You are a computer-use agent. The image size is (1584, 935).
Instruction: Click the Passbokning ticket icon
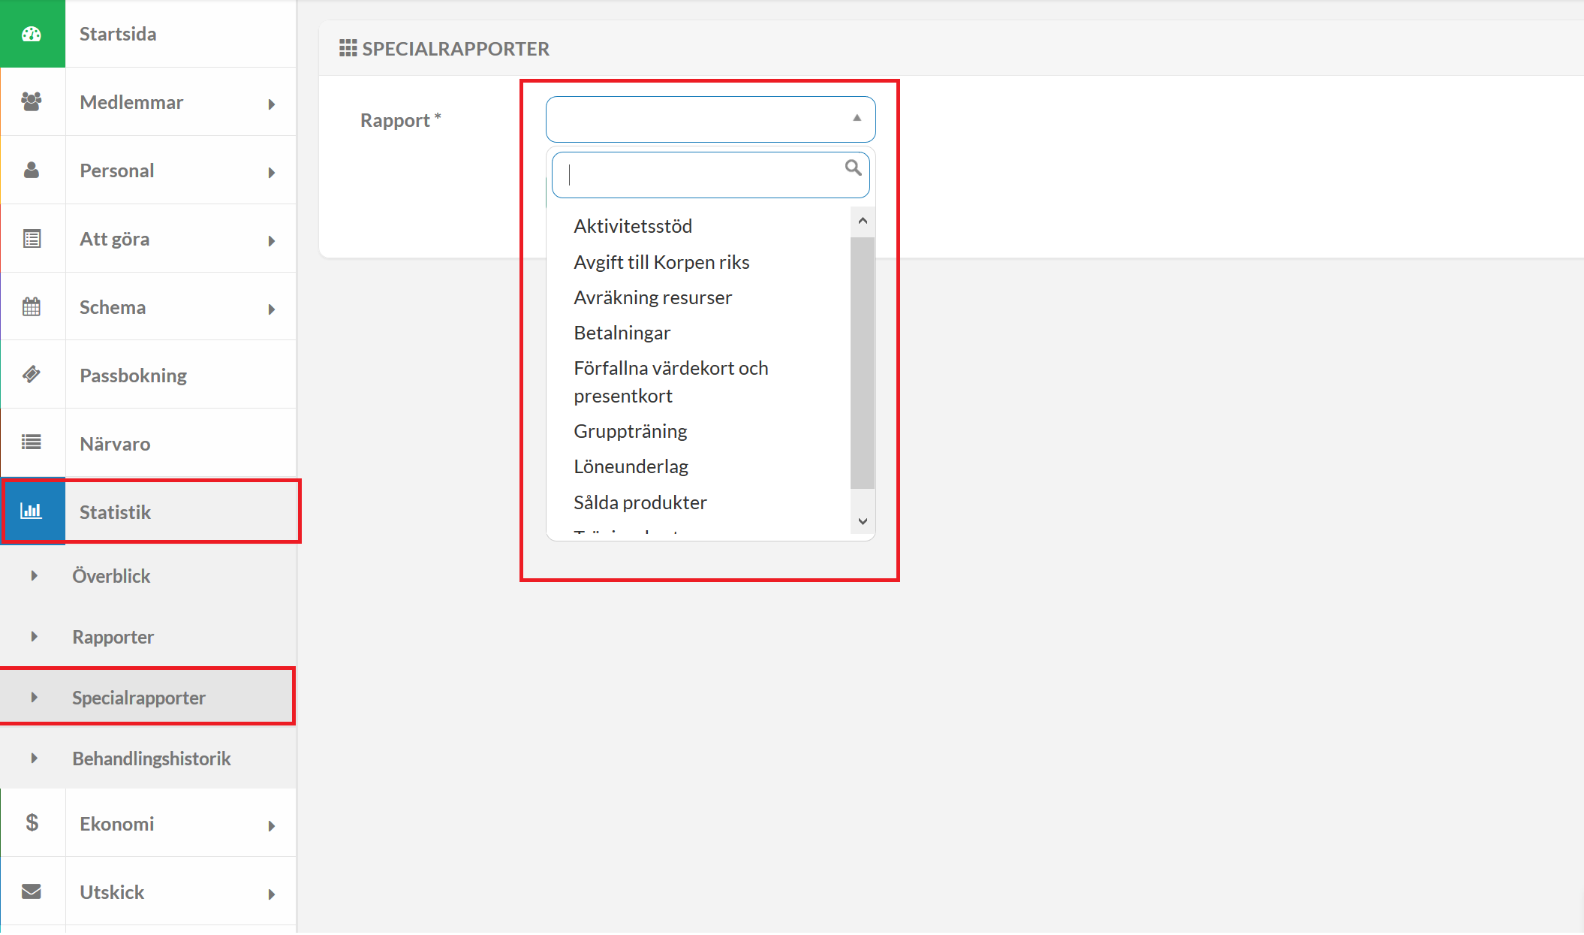coord(32,374)
